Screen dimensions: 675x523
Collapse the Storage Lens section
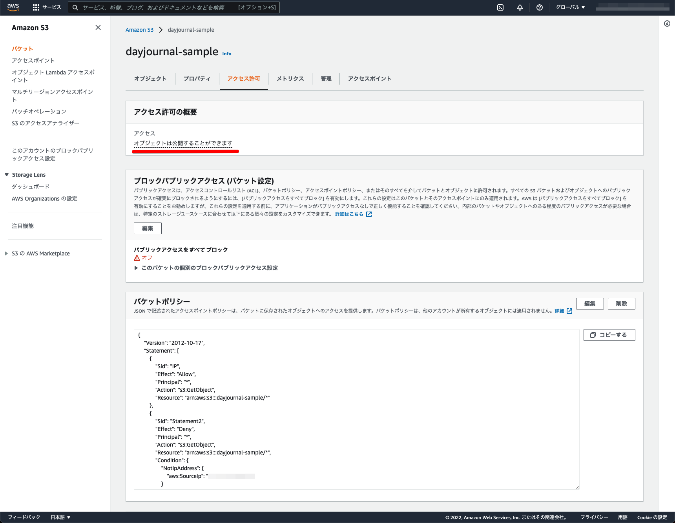(7, 175)
